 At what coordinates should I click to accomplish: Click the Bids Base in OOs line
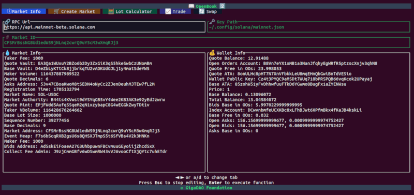[x=256, y=105]
